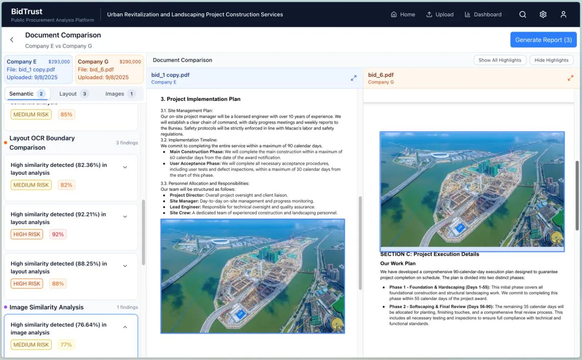Open the Dashboard page

pyautogui.click(x=483, y=14)
